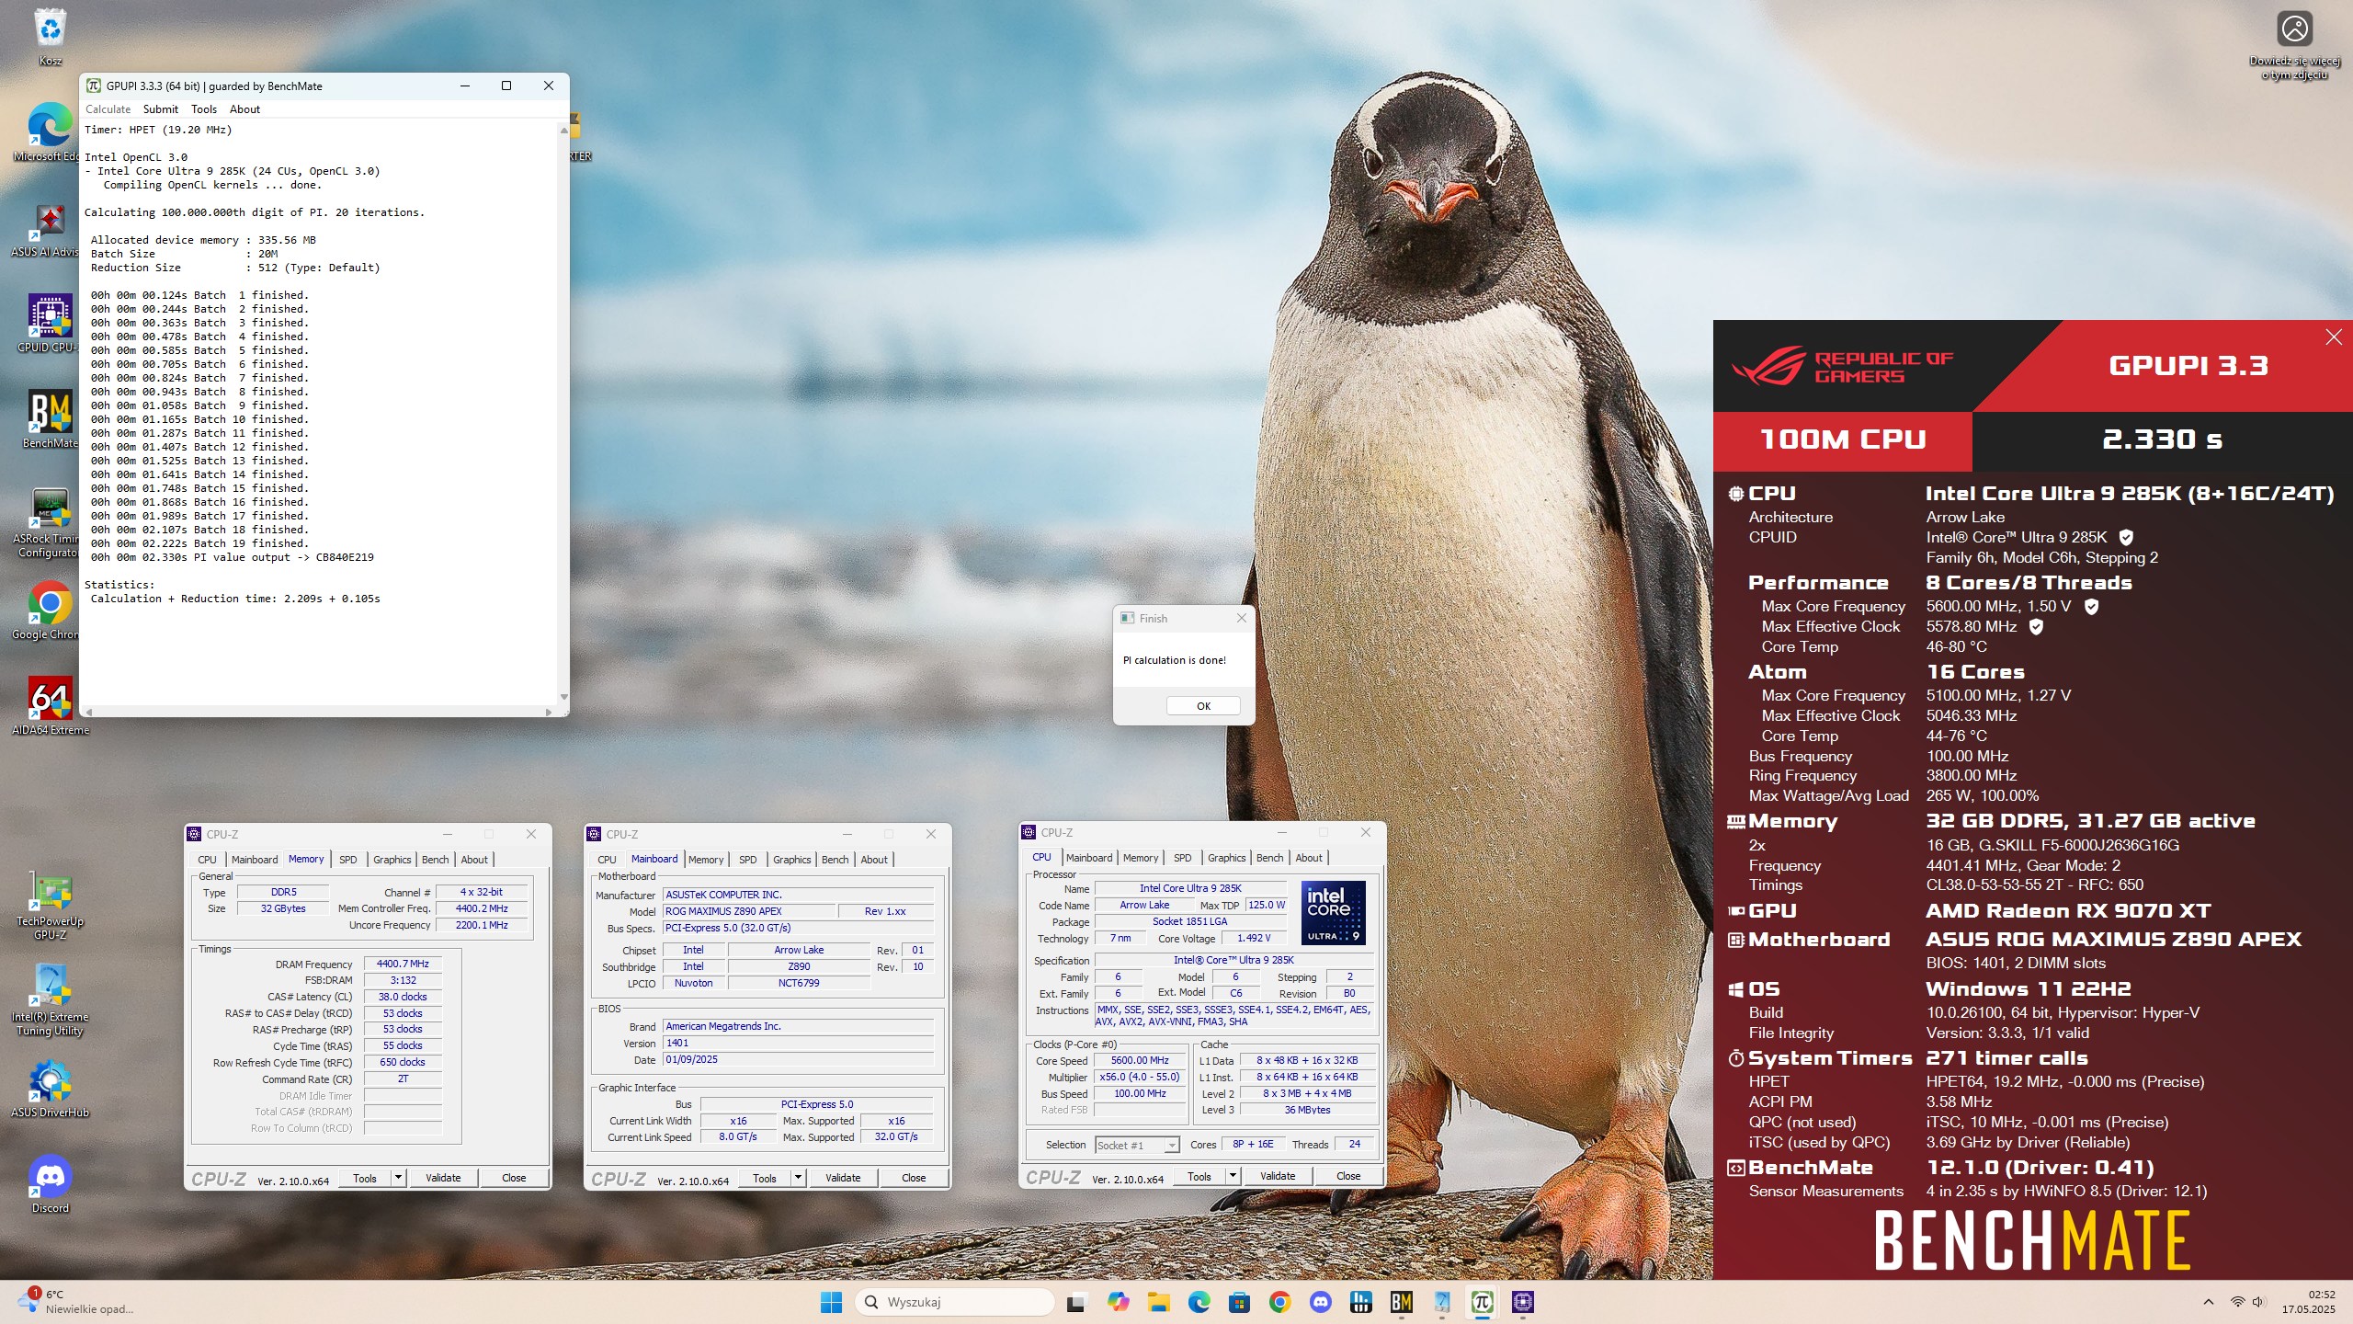Click Tools button in right CPU-Z window
The width and height of the screenshot is (2353, 1324).
tap(1199, 1176)
